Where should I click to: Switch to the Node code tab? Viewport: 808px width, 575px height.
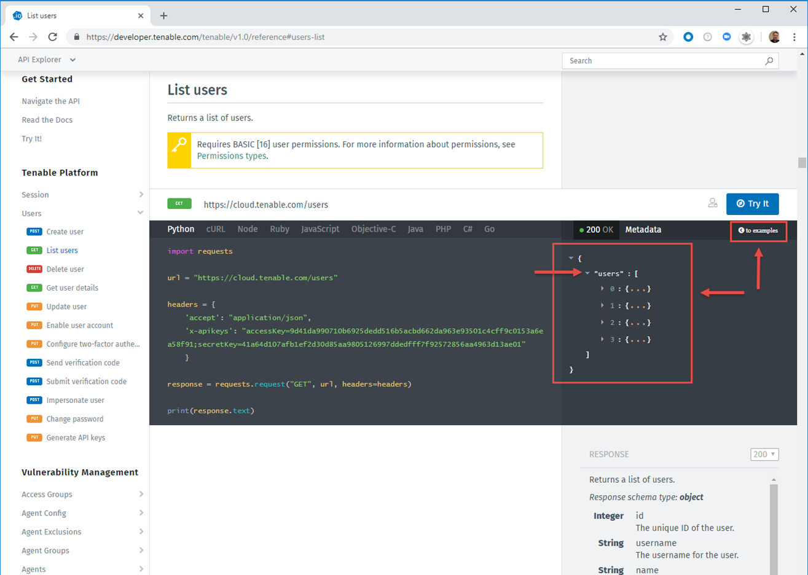(x=248, y=229)
